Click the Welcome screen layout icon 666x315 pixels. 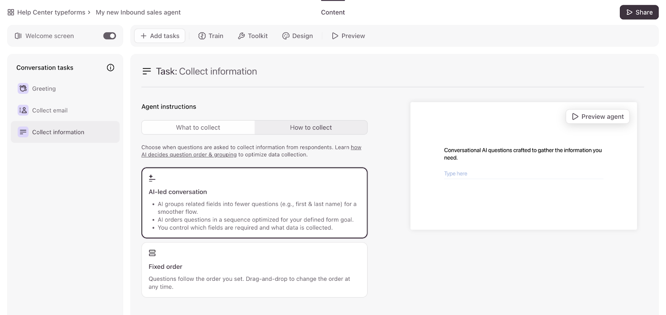click(x=18, y=36)
